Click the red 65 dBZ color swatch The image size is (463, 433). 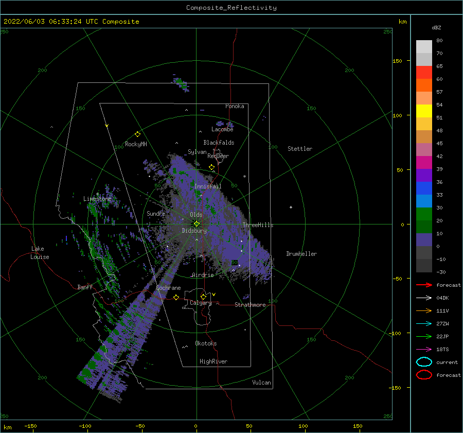424,72
